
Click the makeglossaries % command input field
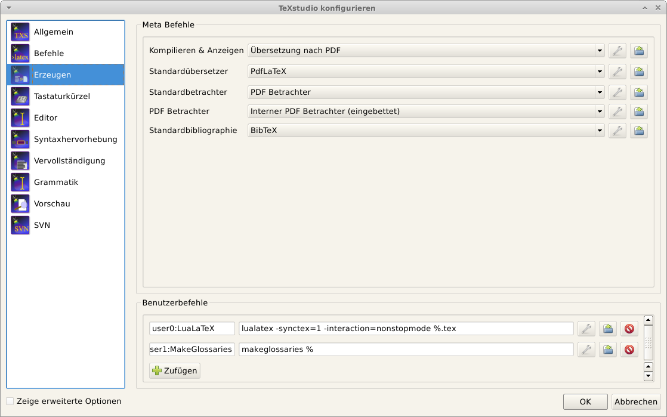(406, 350)
